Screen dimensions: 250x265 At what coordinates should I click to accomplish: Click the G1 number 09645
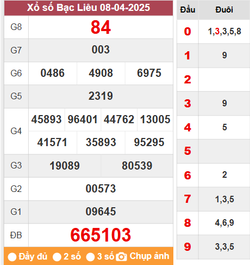click(101, 212)
